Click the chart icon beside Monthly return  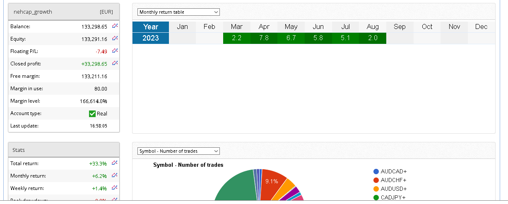click(x=115, y=176)
